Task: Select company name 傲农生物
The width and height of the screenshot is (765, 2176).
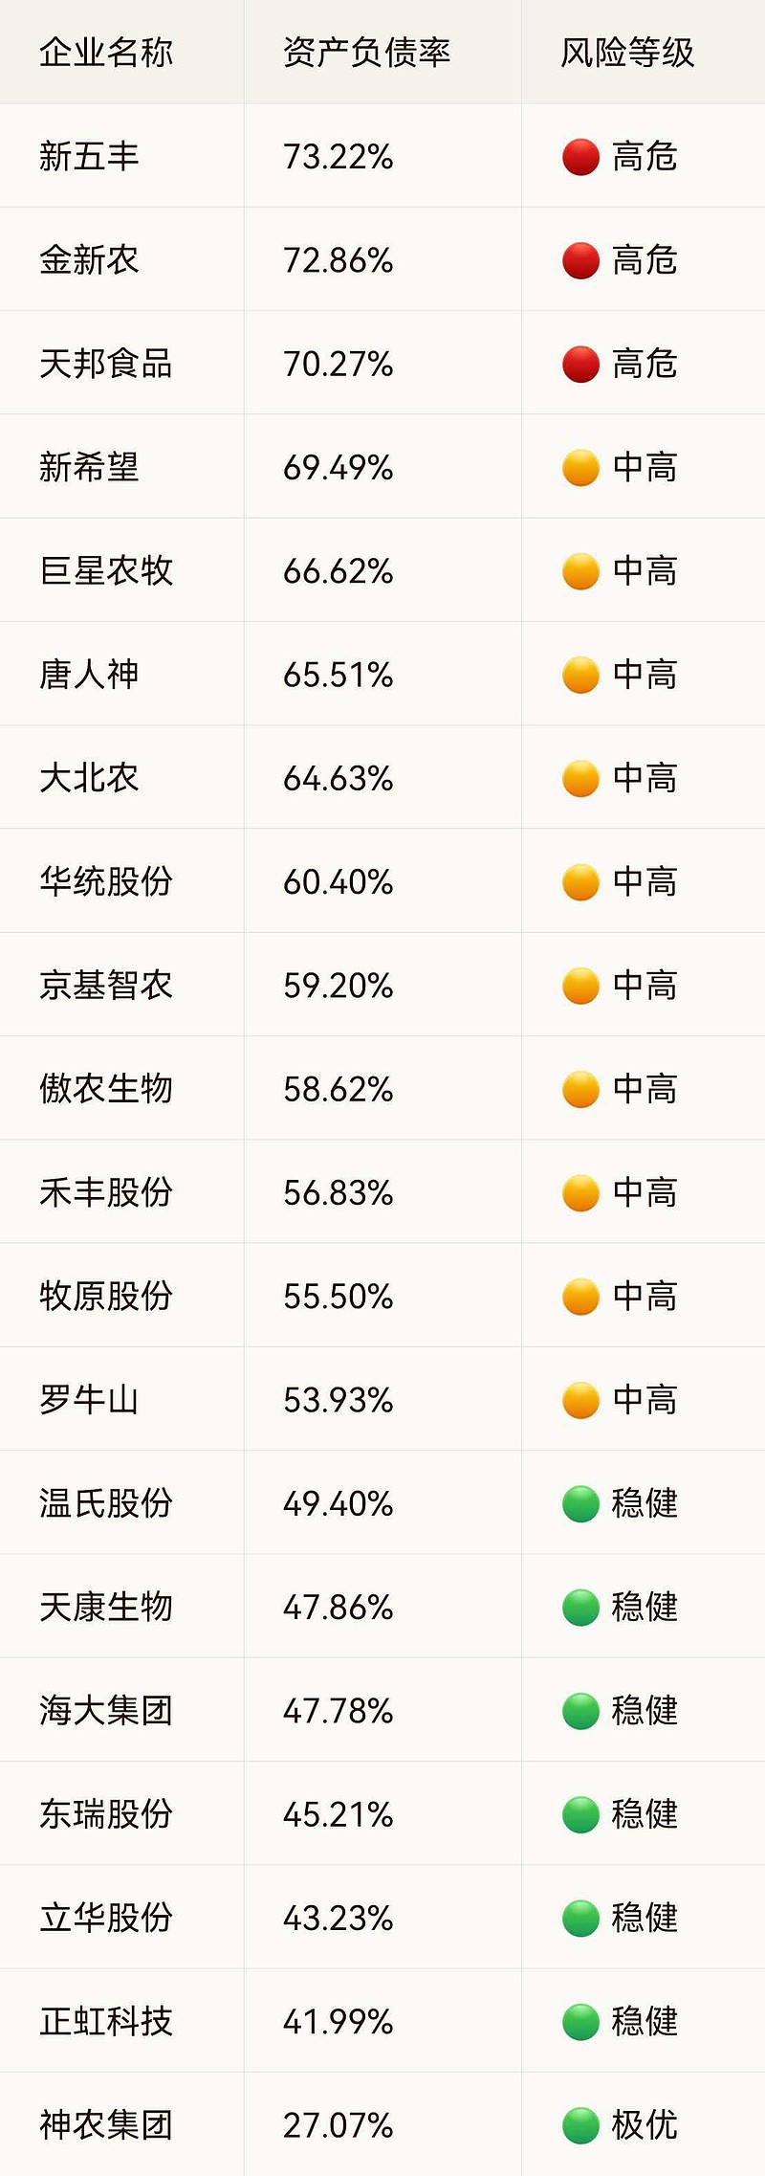Action: 106,1089
